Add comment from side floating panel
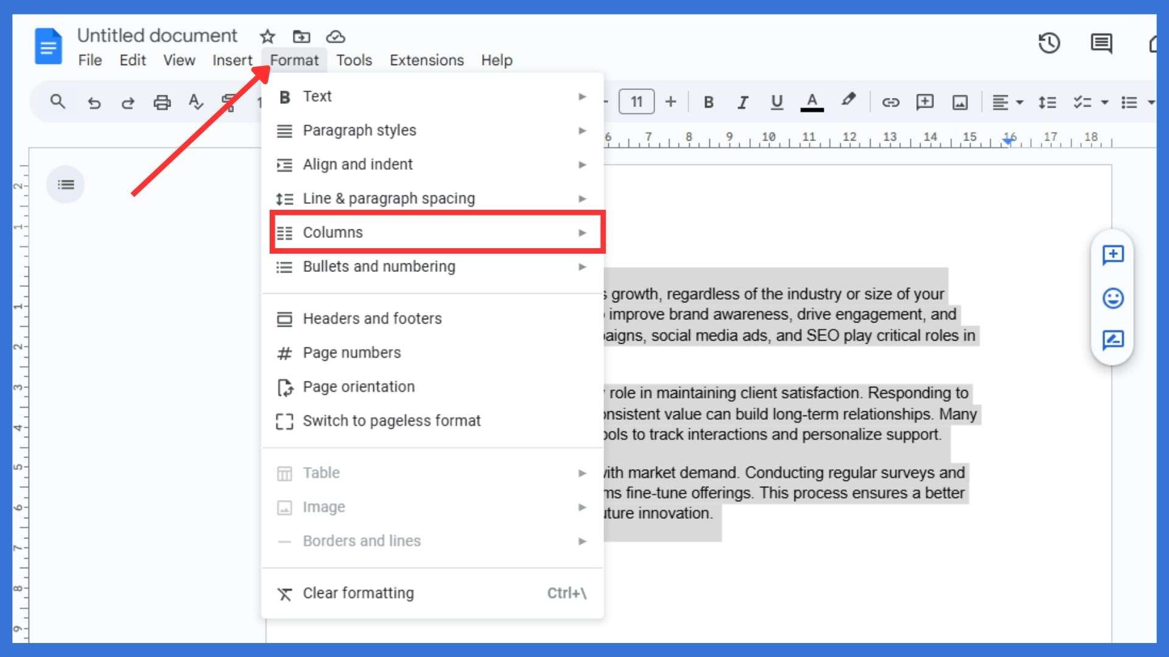The width and height of the screenshot is (1169, 657). point(1113,255)
